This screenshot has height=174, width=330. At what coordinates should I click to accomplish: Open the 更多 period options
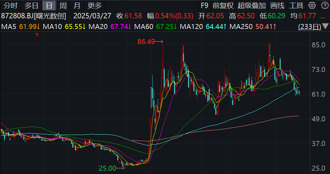(94, 5)
